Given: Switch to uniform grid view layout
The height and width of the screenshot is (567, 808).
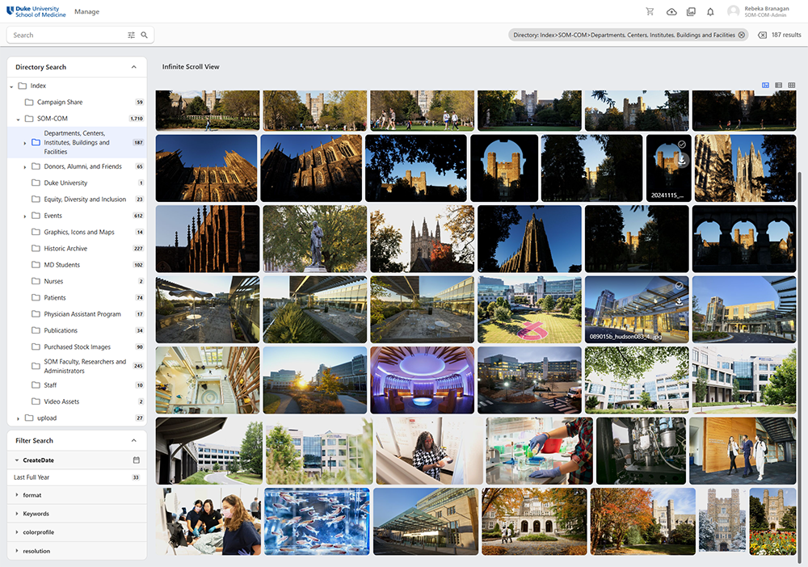Looking at the screenshot, I should coord(791,86).
